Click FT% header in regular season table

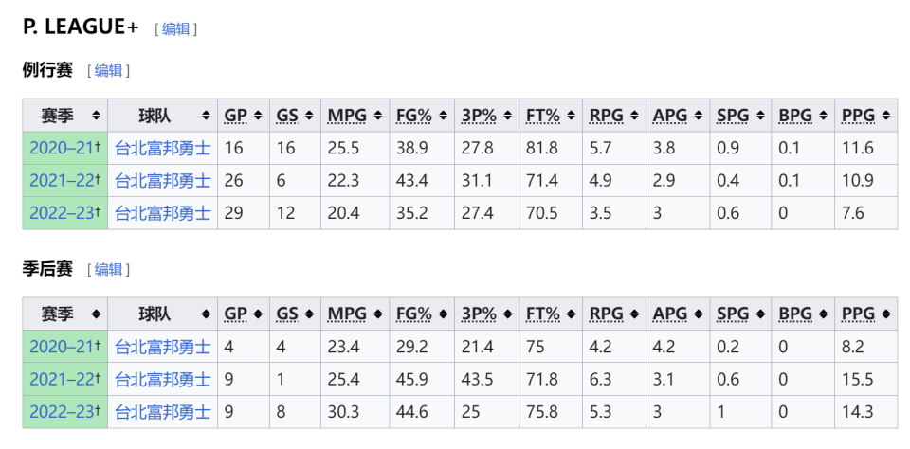(x=543, y=116)
